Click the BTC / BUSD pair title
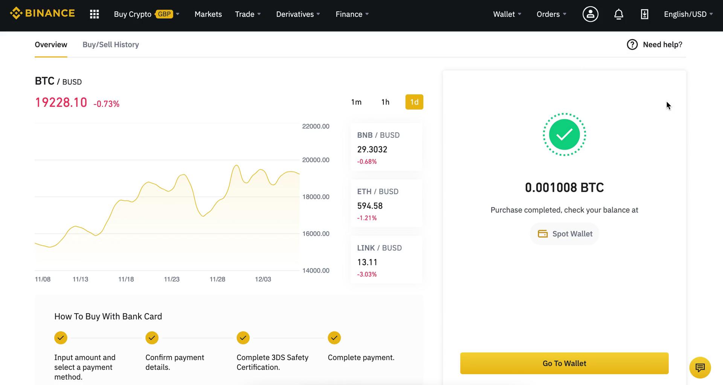Image resolution: width=723 pixels, height=385 pixels. tap(58, 81)
